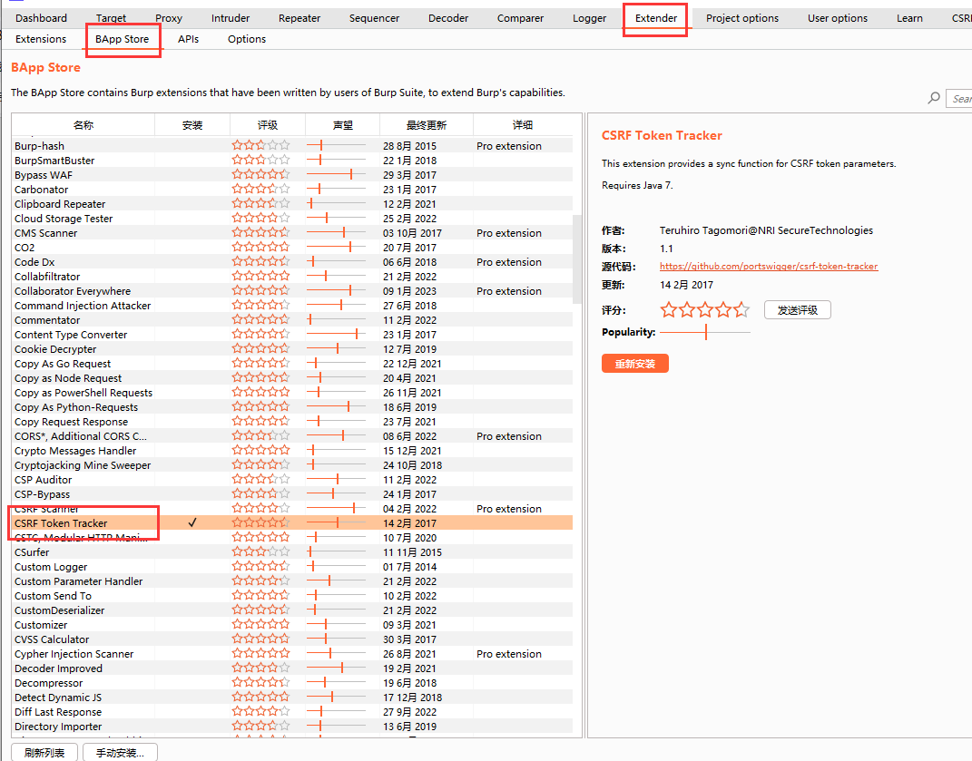972x761 pixels.
Task: Click the installed checkmark for CSRF Token Tracker
Action: point(192,523)
